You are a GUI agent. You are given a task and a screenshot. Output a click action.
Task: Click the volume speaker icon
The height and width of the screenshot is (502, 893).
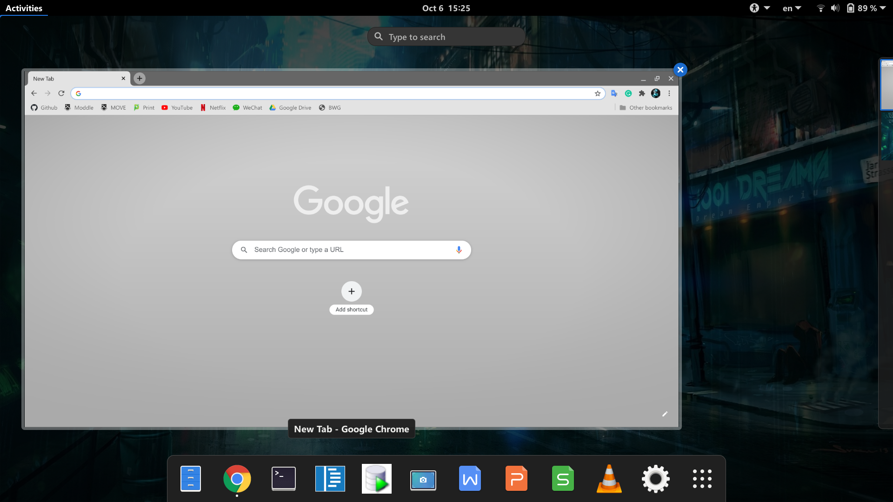pyautogui.click(x=835, y=8)
